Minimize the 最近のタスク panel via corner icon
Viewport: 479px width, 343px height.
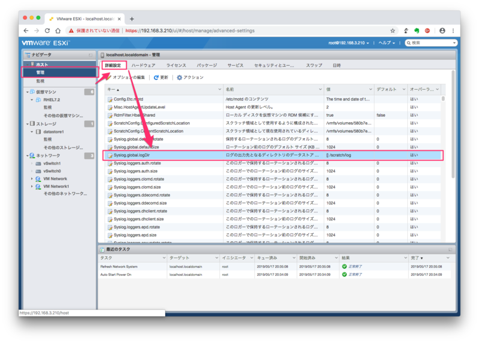(x=450, y=250)
